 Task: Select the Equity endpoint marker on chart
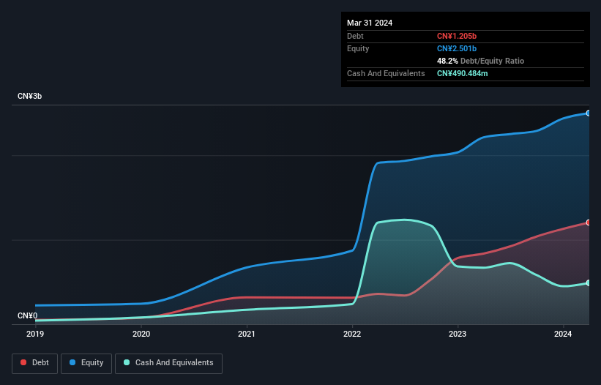(x=589, y=113)
